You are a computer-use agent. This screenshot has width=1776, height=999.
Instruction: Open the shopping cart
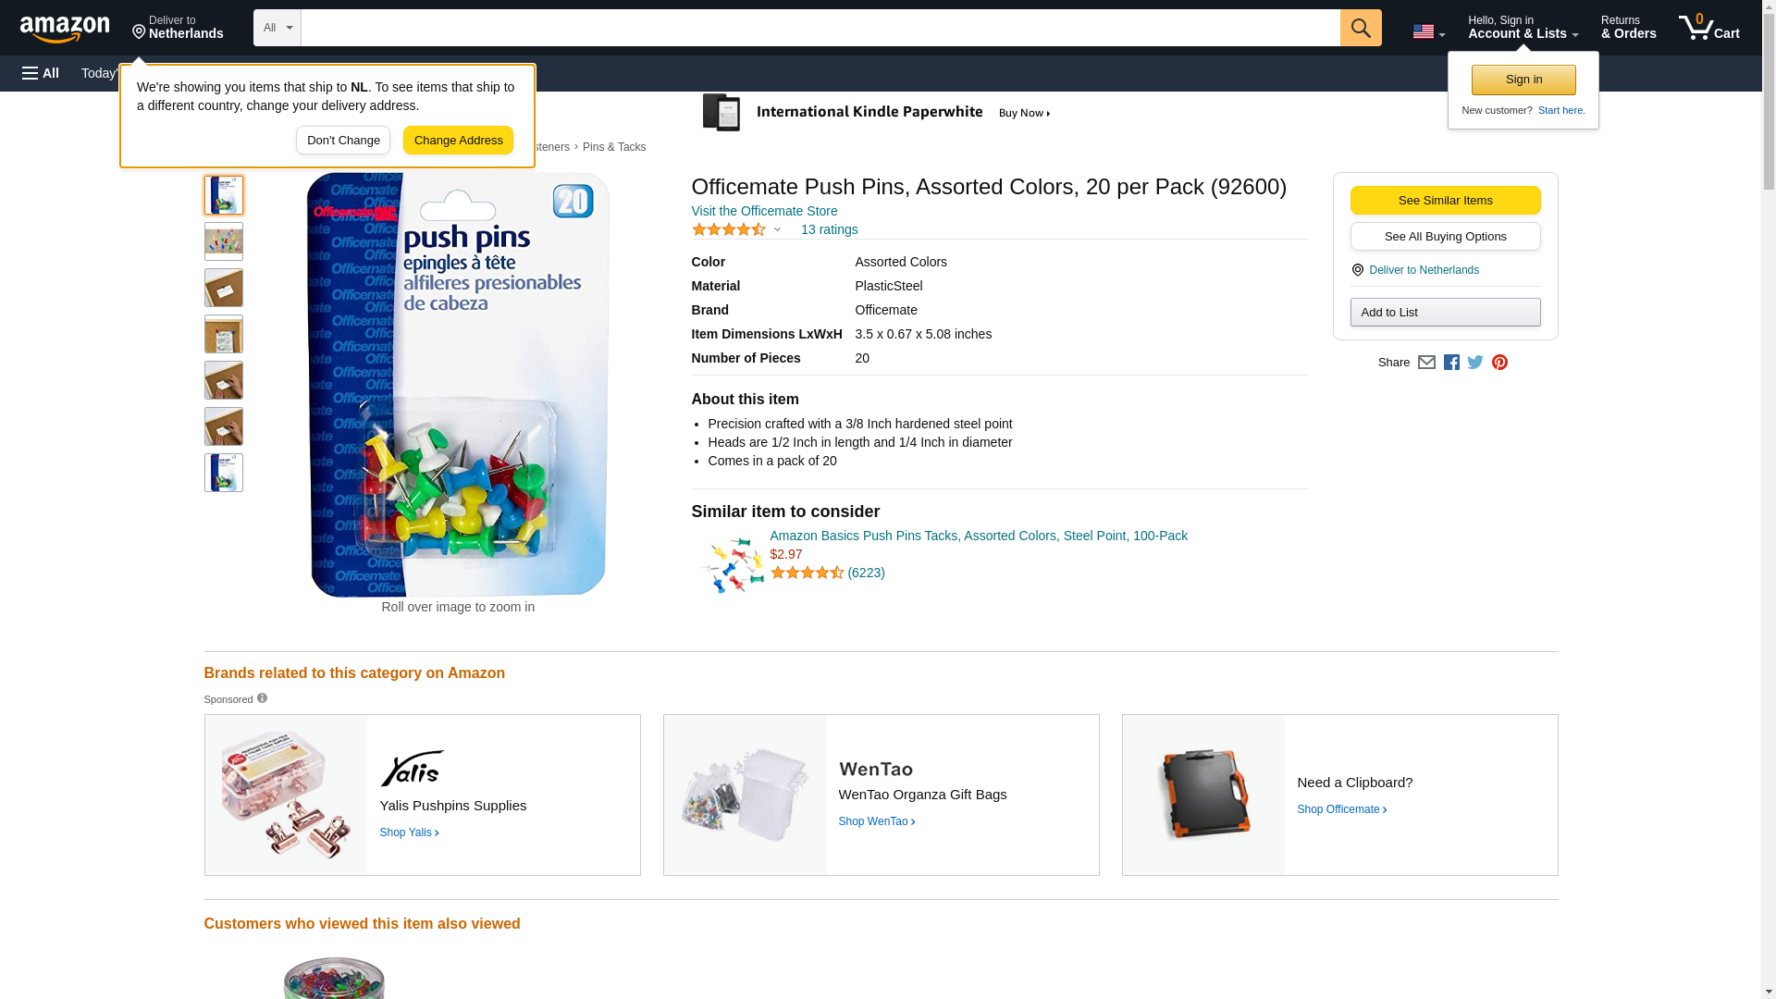1708,28
